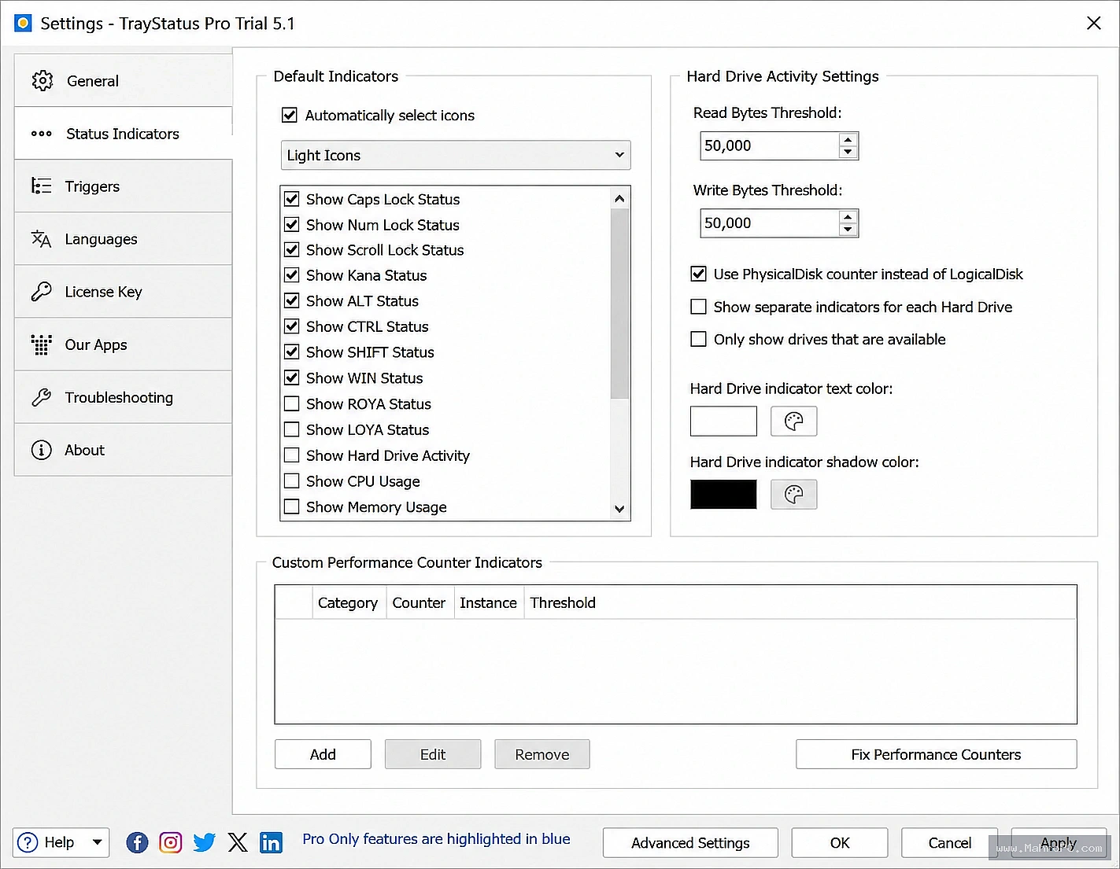Open the Our Apps tab

point(124,344)
